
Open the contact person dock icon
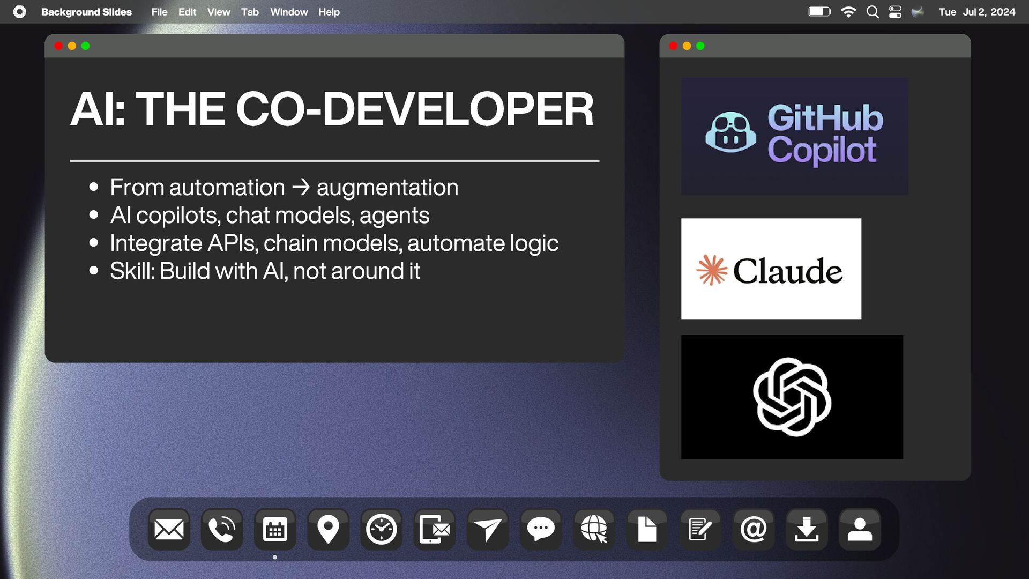(x=860, y=530)
